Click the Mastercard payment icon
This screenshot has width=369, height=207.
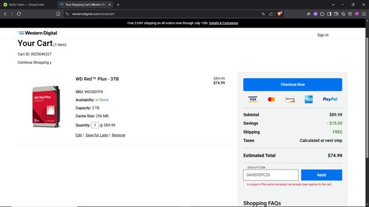(x=272, y=99)
